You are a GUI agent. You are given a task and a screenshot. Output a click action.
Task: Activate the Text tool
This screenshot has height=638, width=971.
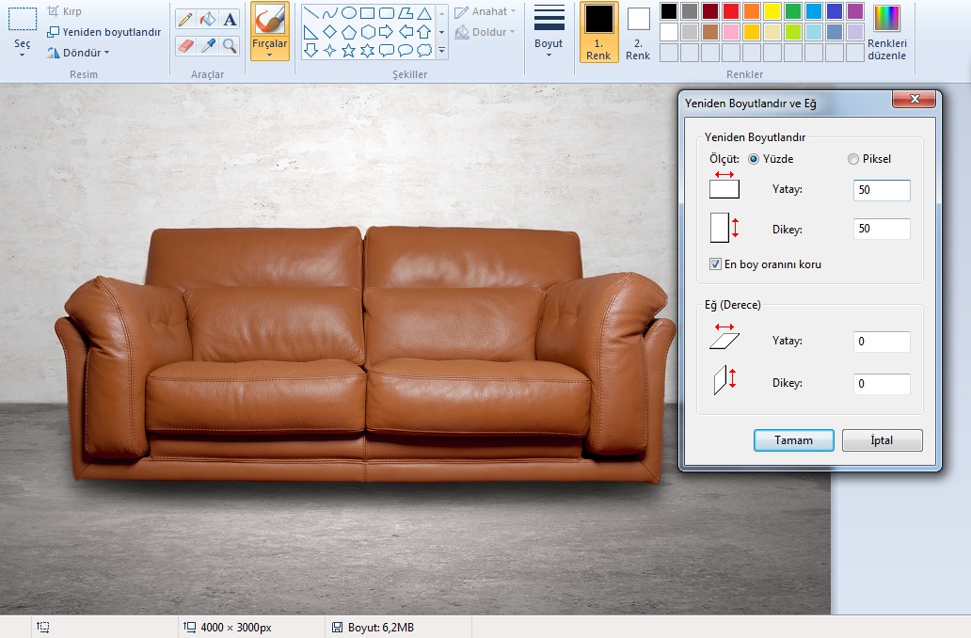pyautogui.click(x=231, y=19)
